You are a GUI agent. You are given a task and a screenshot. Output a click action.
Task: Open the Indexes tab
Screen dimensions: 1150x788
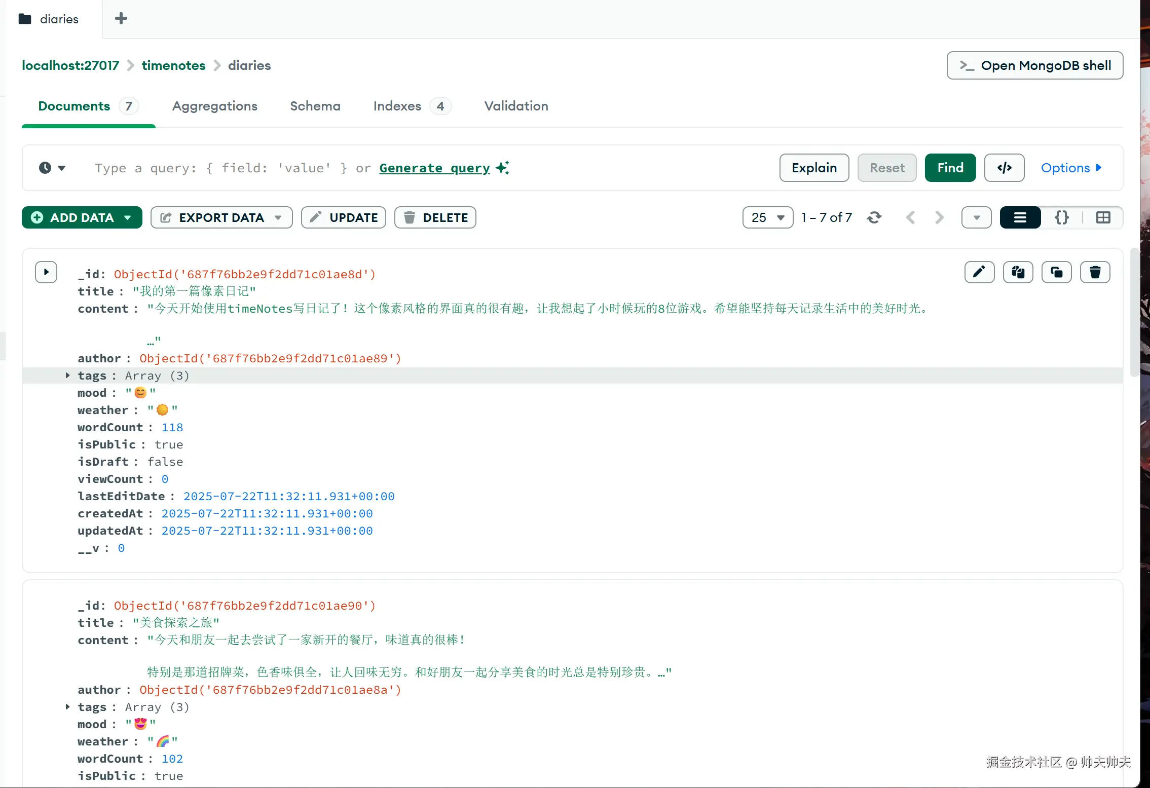click(397, 106)
